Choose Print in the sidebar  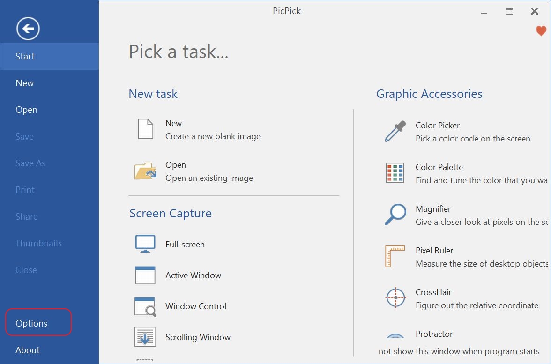tap(50, 190)
